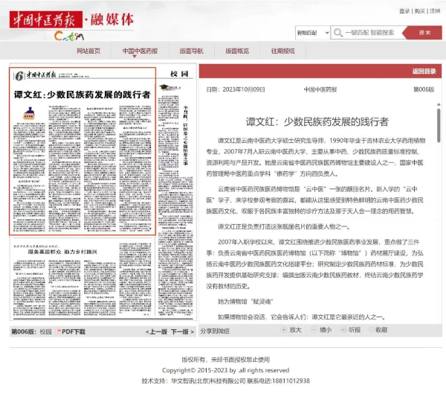Switch to the 版面导航 tab
Image resolution: width=446 pixels, height=394 pixels.
point(191,51)
